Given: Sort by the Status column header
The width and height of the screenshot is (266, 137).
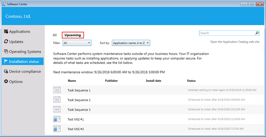Looking at the screenshot, I should [x=191, y=81].
